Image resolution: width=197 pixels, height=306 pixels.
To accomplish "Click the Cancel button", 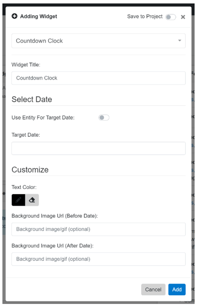I will click(153, 289).
